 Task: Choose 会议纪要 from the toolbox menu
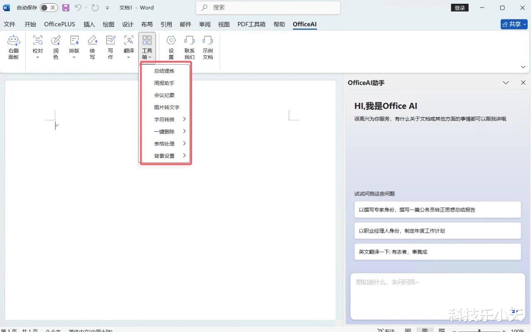pos(165,95)
